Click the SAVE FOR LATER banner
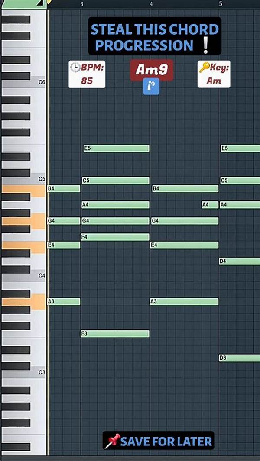The width and height of the screenshot is (260, 461). tap(159, 441)
